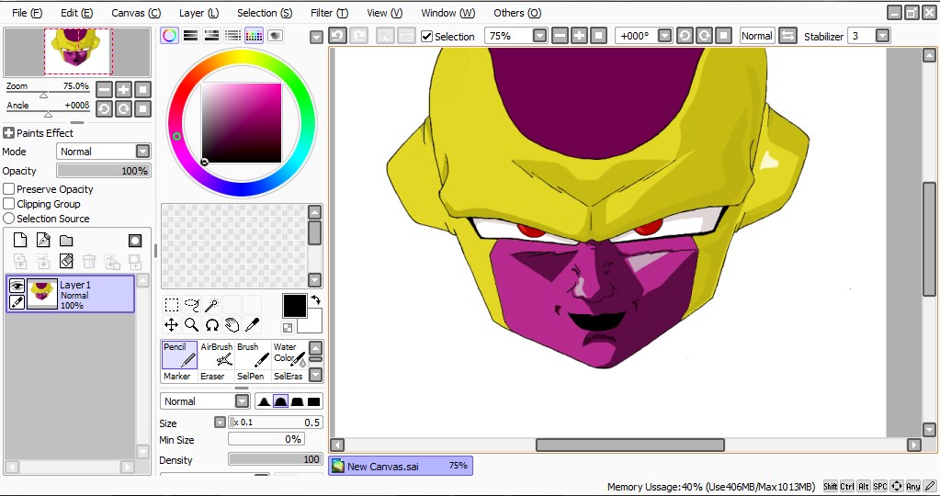The height and width of the screenshot is (496, 940).
Task: Expand the Paints Effect section
Action: (x=8, y=133)
